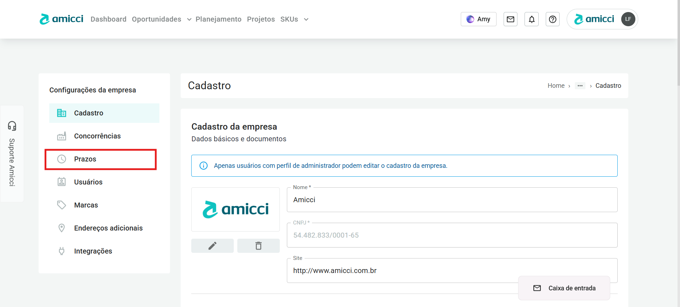This screenshot has height=307, width=680.
Task: Open Integrações settings section
Action: [x=93, y=251]
